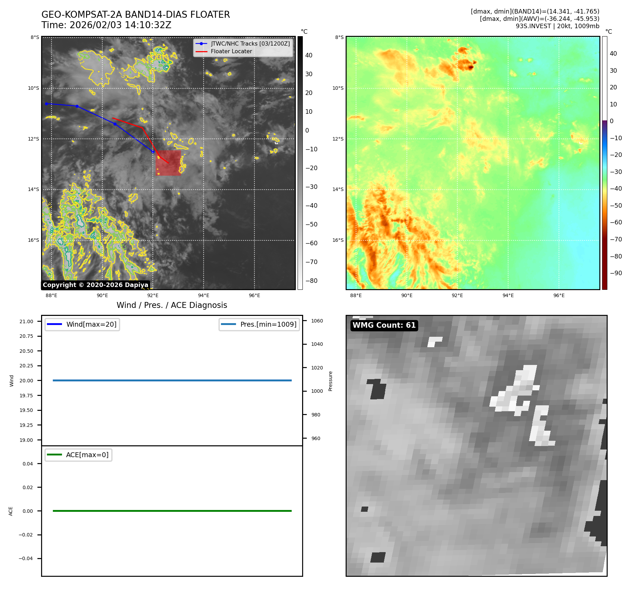
Task: Click the Floater Locater legend entry
Action: click(231, 51)
